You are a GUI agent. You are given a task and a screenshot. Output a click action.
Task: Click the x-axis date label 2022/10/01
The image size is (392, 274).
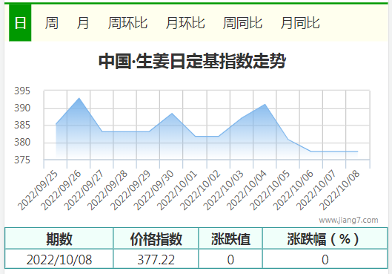pyautogui.click(x=177, y=190)
